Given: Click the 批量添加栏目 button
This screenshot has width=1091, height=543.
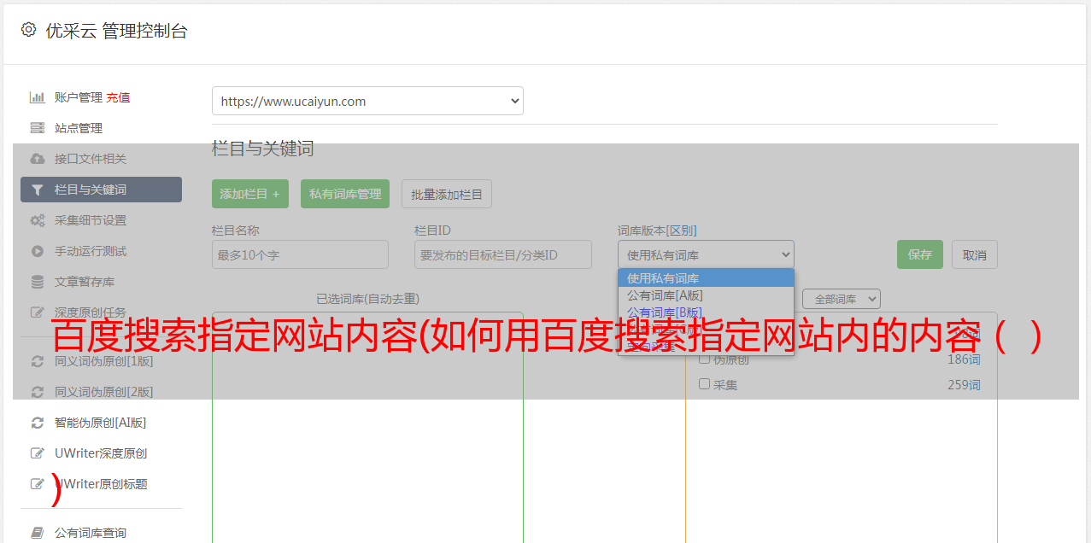Looking at the screenshot, I should tap(447, 194).
